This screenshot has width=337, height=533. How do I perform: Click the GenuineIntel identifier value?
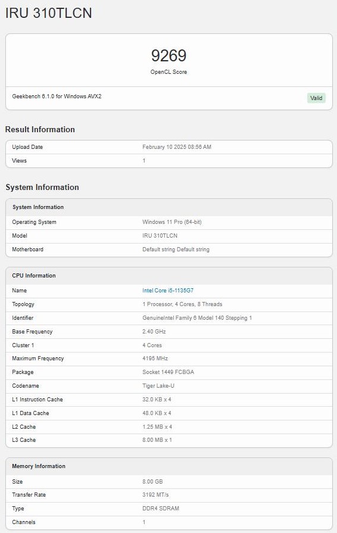(x=197, y=318)
